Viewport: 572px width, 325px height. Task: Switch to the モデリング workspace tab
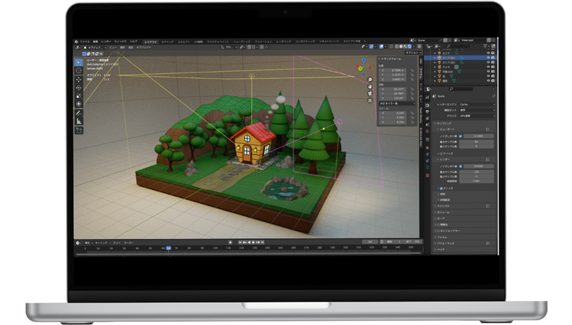pos(167,41)
